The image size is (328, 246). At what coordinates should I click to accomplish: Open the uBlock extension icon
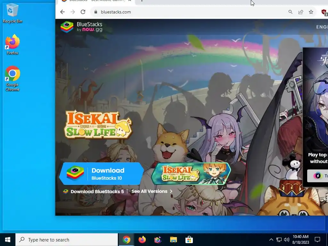point(324,12)
